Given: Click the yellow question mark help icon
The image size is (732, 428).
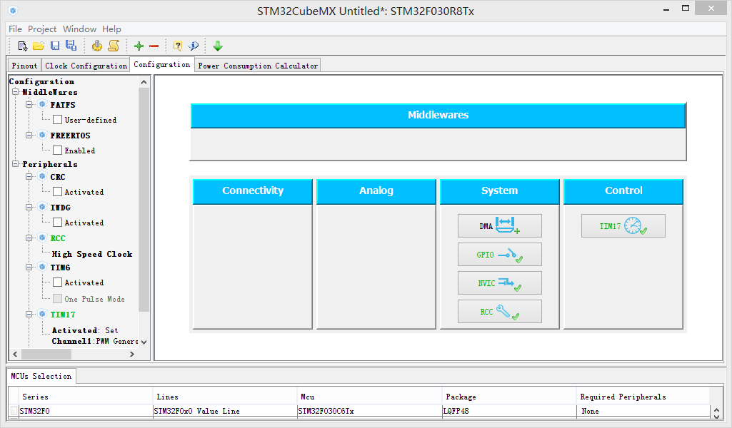Looking at the screenshot, I should tap(177, 46).
